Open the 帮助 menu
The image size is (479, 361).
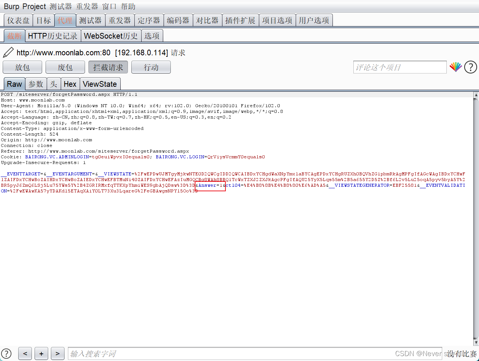[128, 6]
